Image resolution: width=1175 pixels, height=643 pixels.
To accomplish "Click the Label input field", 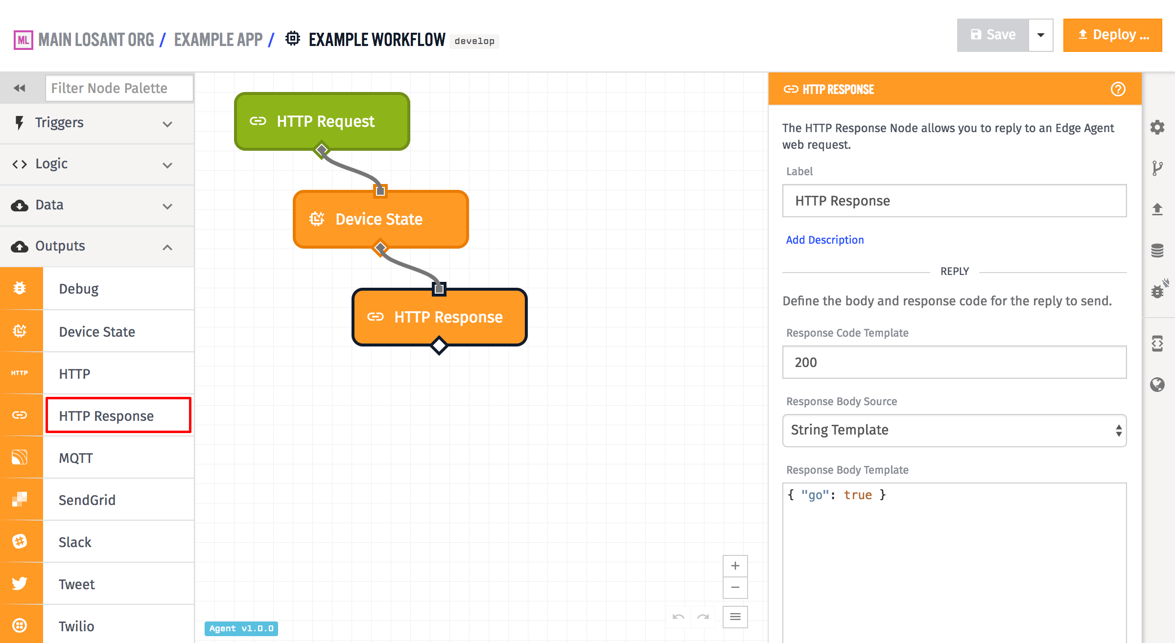I will [954, 201].
